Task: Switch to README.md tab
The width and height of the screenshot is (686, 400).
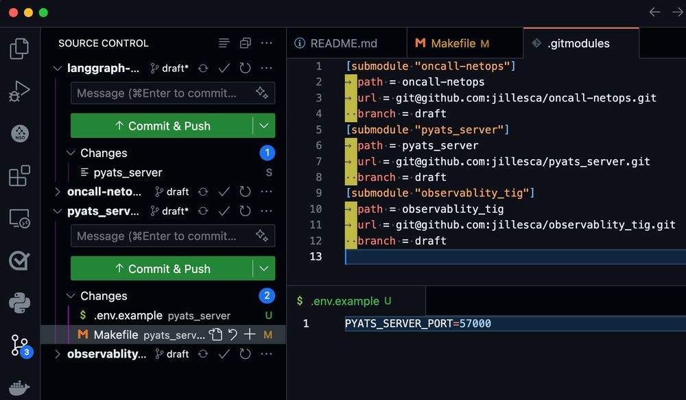Action: [346, 43]
